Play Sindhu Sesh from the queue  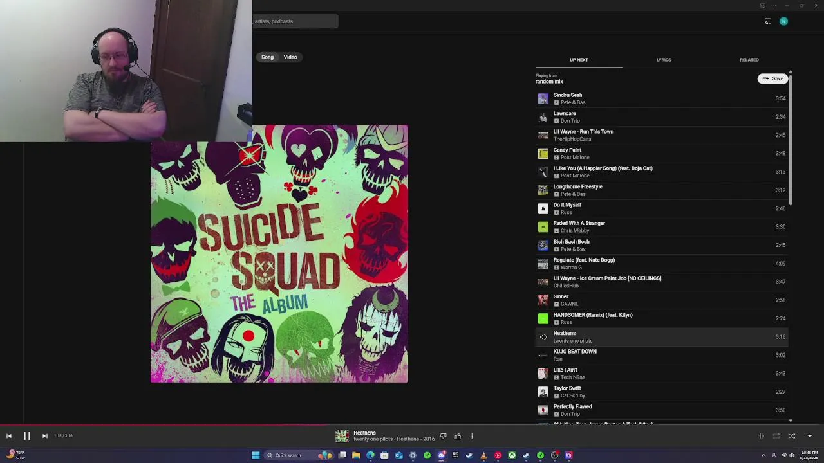[x=662, y=98]
